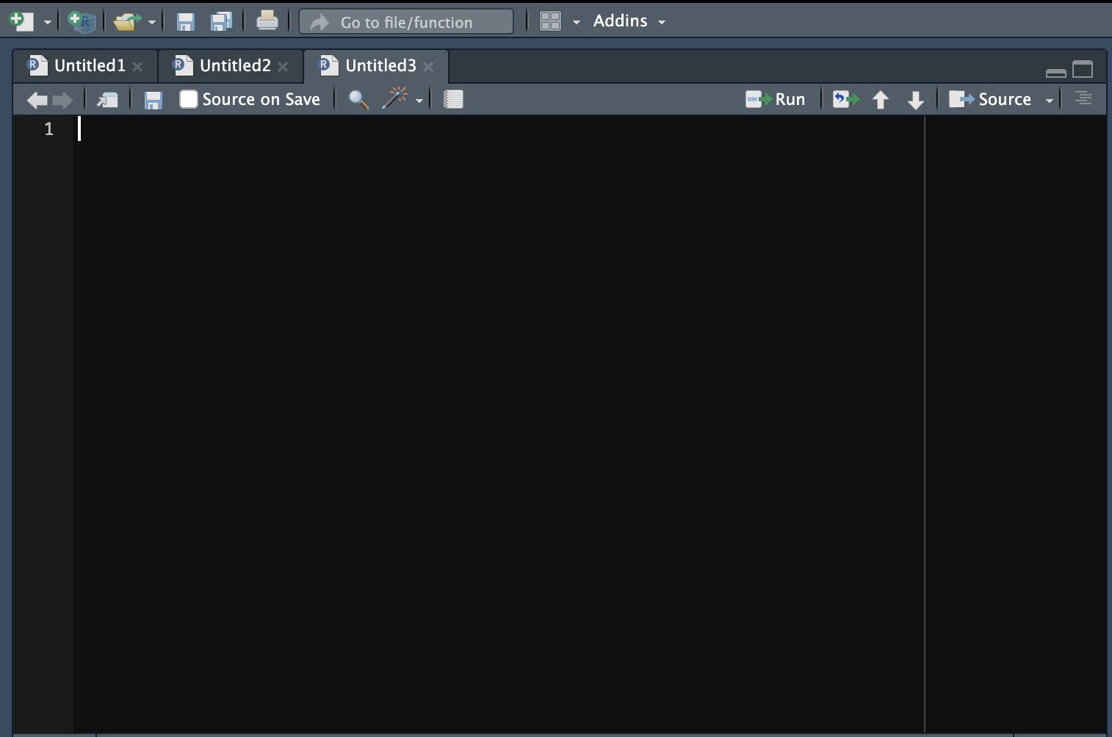
Task: Click the open folder icon
Action: 125,20
